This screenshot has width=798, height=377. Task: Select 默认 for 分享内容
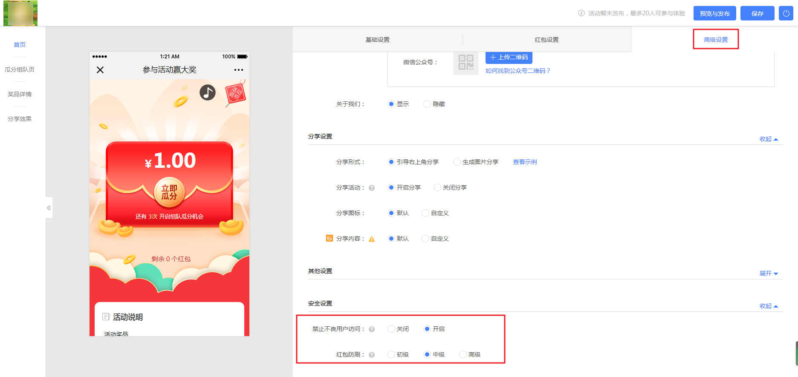399,239
